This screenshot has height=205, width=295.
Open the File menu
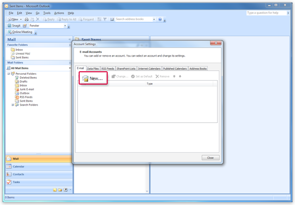click(11, 13)
